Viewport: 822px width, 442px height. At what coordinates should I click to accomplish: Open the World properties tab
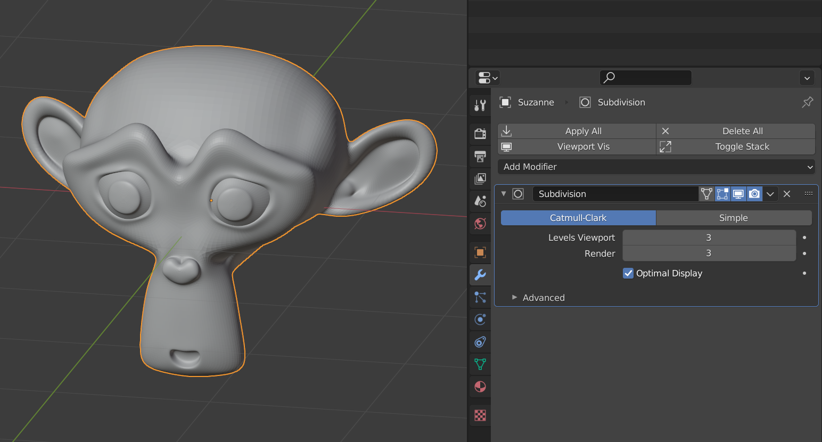tap(480, 223)
